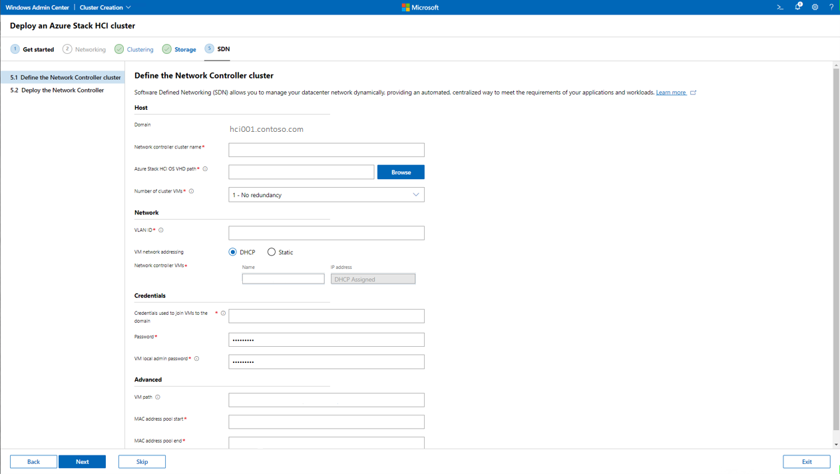Select DHCP network addressing

tap(233, 252)
